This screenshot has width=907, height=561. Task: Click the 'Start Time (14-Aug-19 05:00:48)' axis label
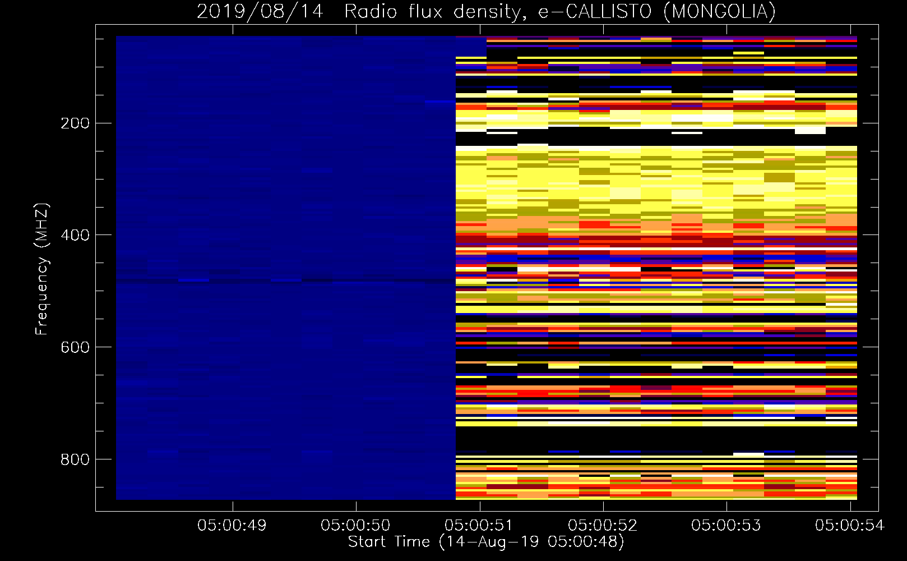[486, 542]
